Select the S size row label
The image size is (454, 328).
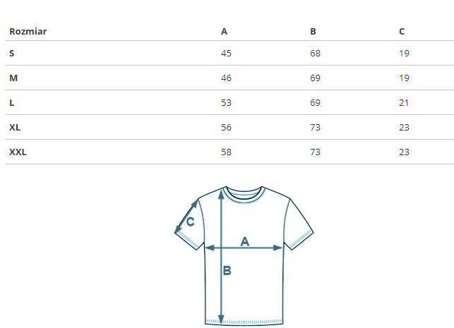tap(12, 53)
